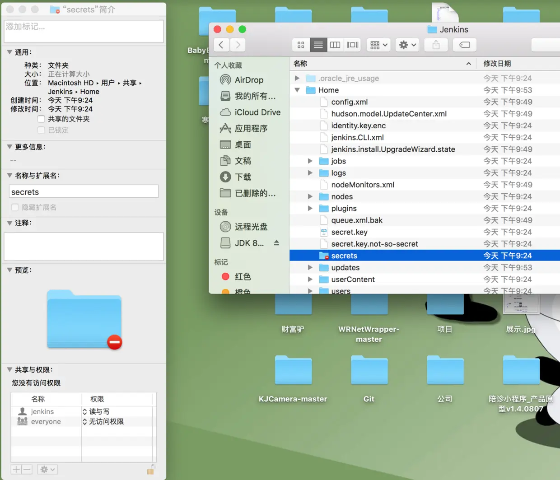Image resolution: width=560 pixels, height=480 pixels.
Task: Expand the .oracle_jre_usage folder
Action: point(297,78)
